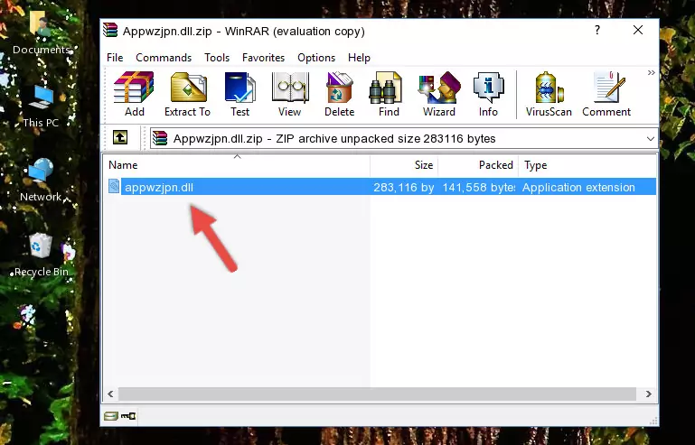Click the appwzjpn.dll file icon
The image size is (695, 445).
114,187
